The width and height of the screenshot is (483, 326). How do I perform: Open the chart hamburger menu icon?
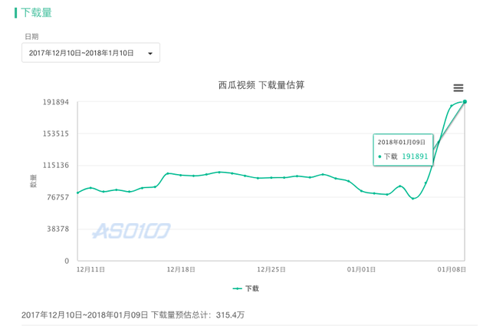click(458, 88)
